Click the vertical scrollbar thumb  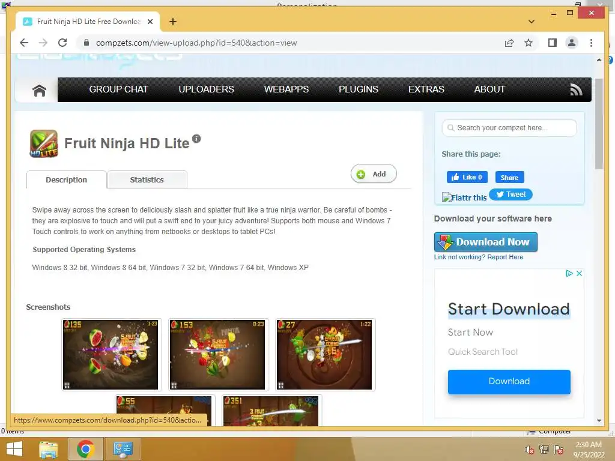(x=599, y=124)
